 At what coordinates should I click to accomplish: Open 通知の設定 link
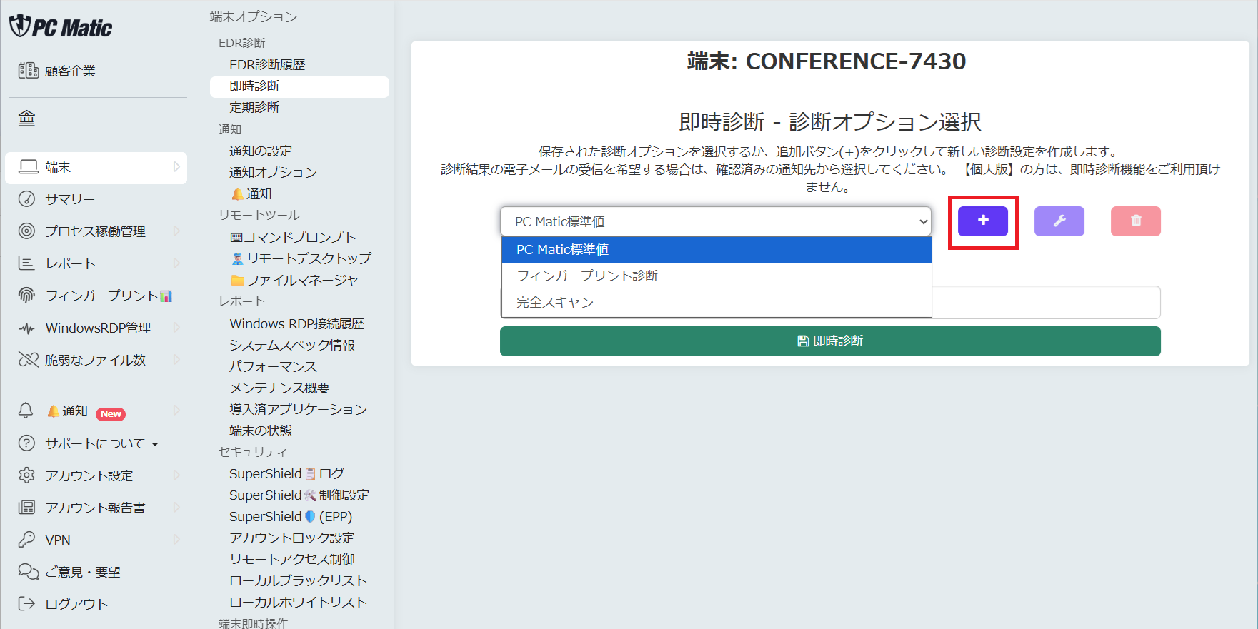[x=261, y=151]
